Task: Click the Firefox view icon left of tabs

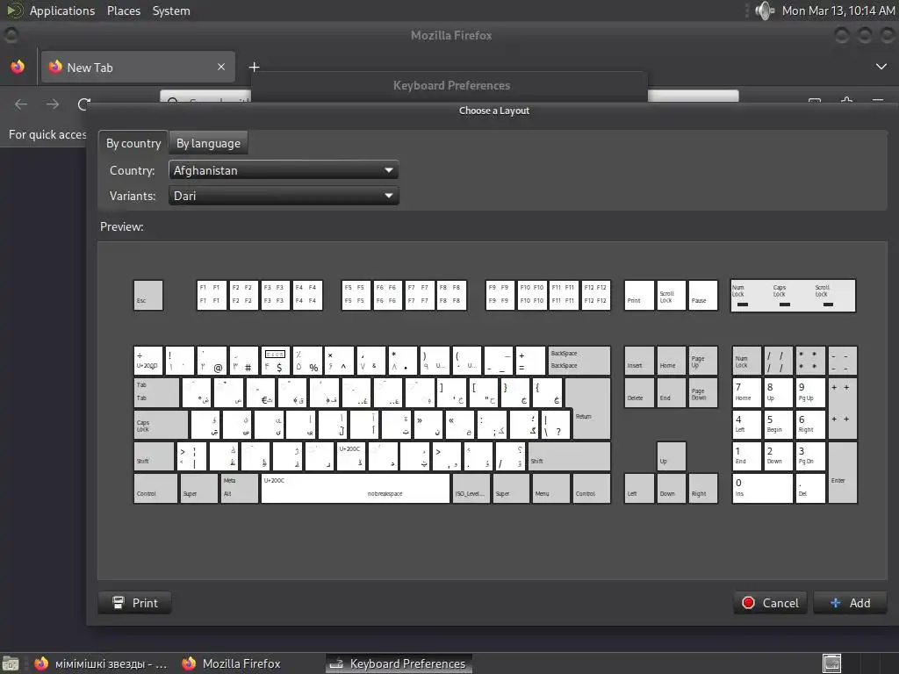Action: 18,67
